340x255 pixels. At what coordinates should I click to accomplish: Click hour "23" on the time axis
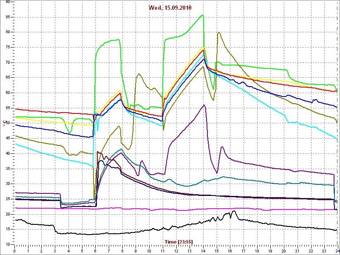point(324,251)
